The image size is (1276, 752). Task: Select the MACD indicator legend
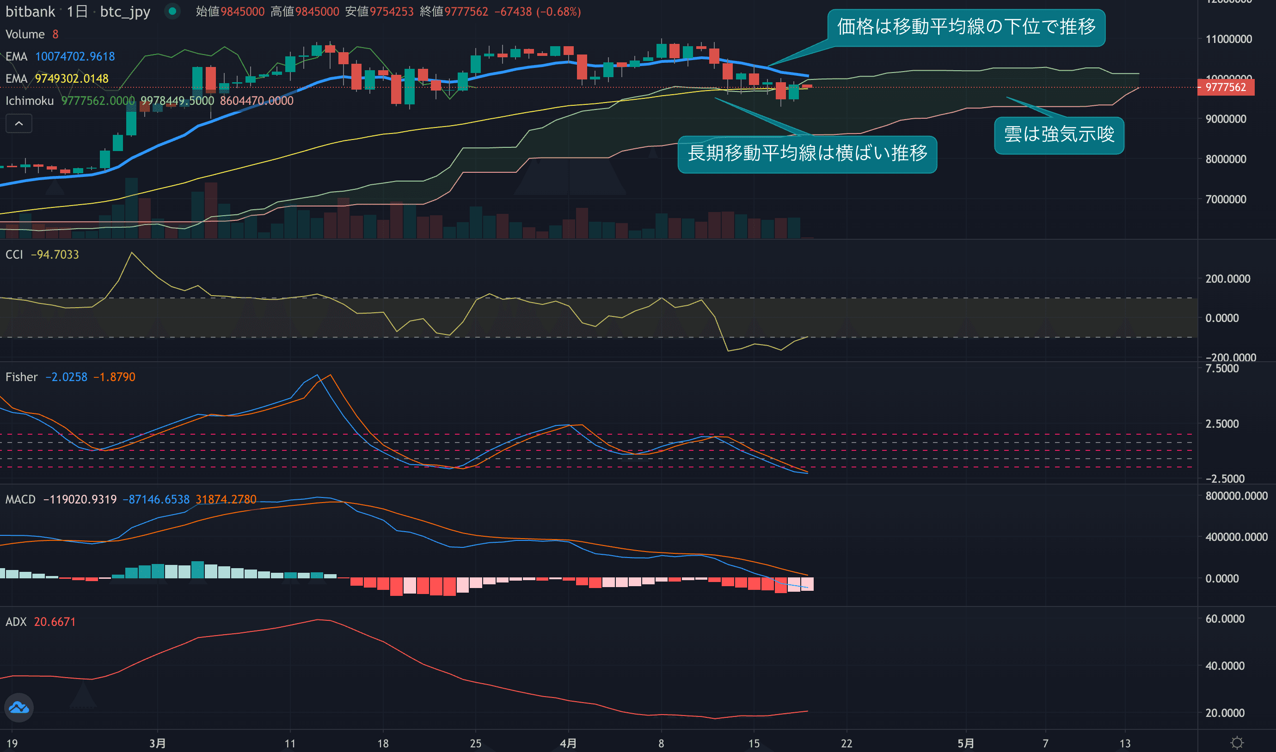point(20,500)
